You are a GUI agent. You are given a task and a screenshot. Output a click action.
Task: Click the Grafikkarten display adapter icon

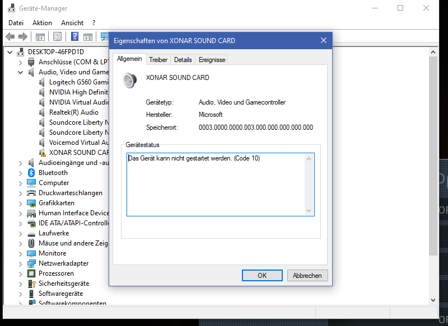coord(31,203)
